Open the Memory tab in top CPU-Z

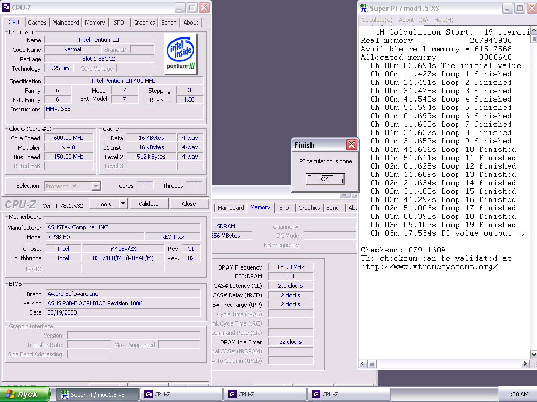(x=95, y=23)
